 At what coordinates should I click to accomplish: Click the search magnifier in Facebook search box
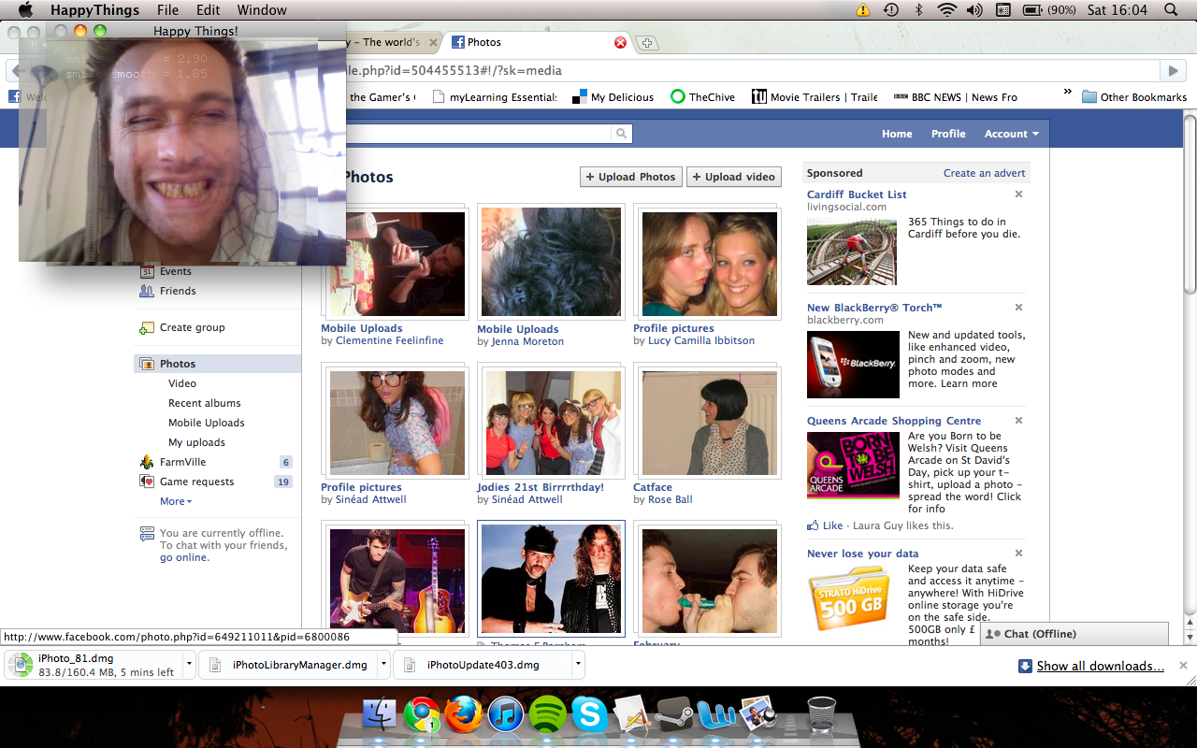(621, 134)
